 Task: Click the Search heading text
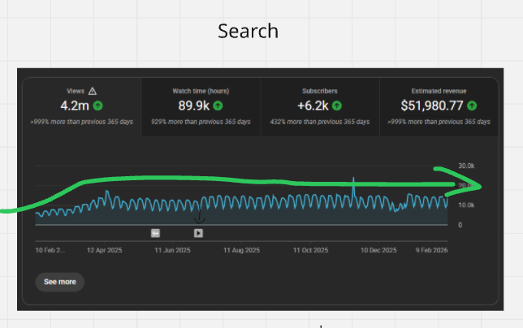coord(249,31)
